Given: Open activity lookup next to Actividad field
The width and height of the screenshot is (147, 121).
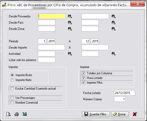Looking at the screenshot, I should click(70, 54).
